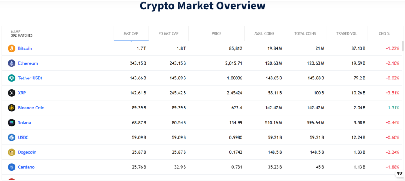Open the Binance Coin link

(x=31, y=108)
